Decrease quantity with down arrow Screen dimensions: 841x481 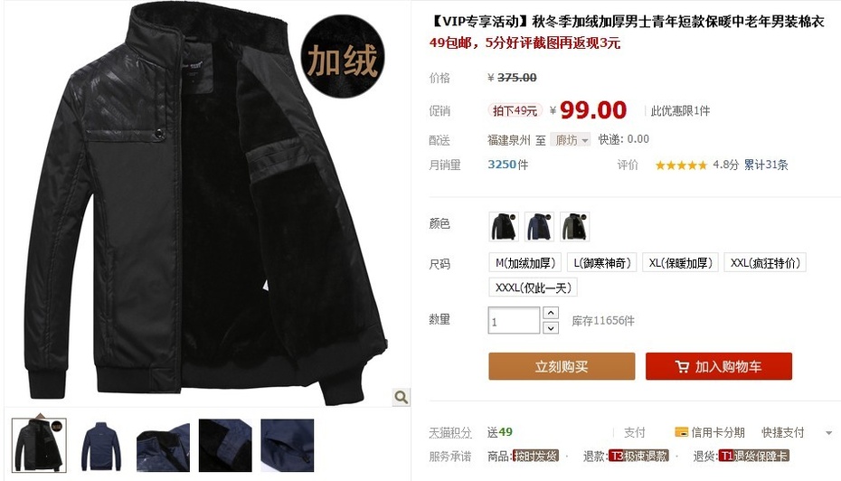[551, 327]
